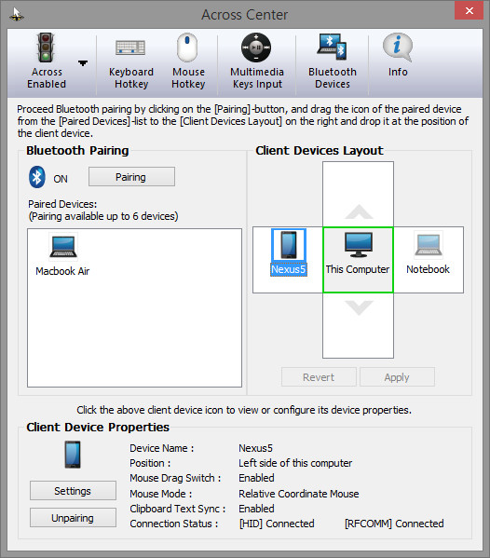Click the 'Left side of this computer' text
The image size is (490, 558).
295,463
